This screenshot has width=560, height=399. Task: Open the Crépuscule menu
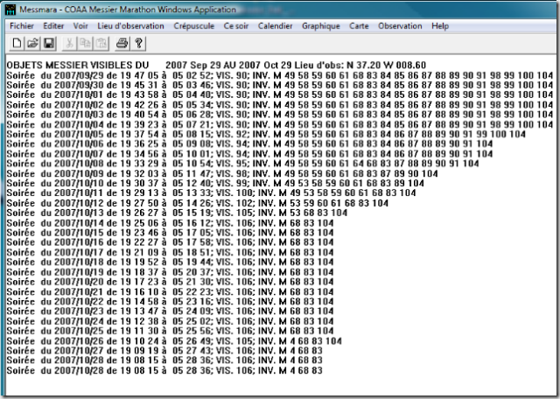[196, 26]
